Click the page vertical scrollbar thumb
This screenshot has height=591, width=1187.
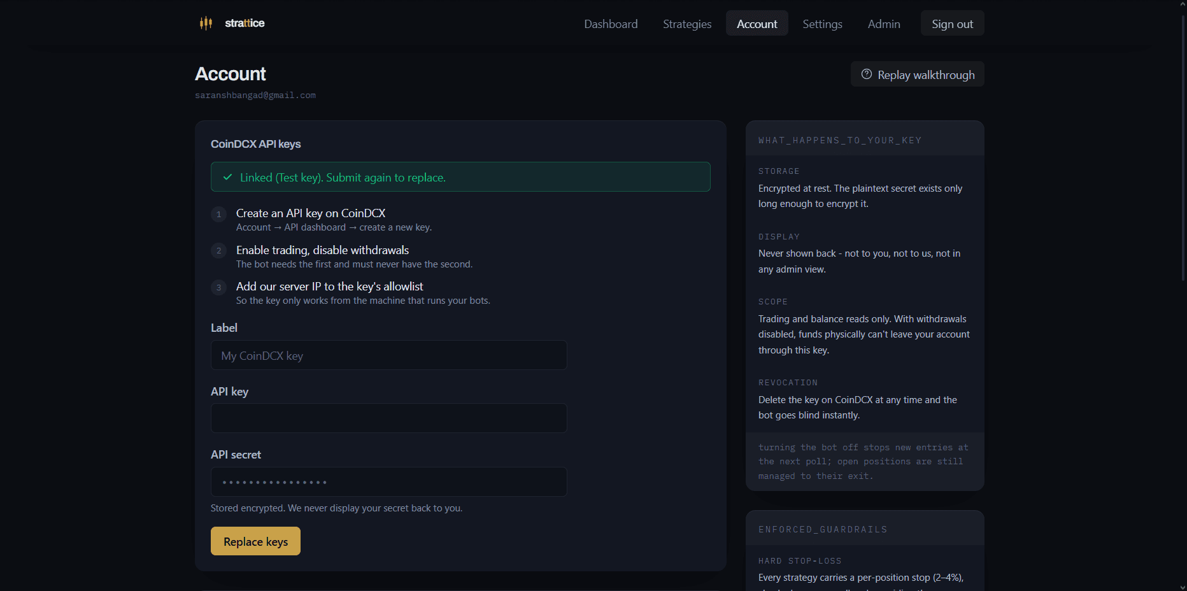click(x=1183, y=146)
